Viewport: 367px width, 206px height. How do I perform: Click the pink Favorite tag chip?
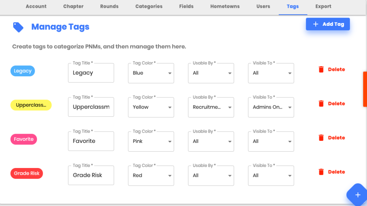coord(24,139)
